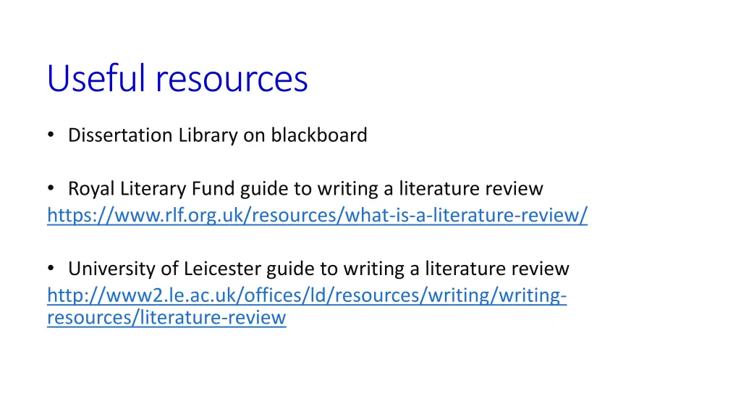
Task: Open the Royal Literary Fund rlf.org.uk link
Action: 317,215
